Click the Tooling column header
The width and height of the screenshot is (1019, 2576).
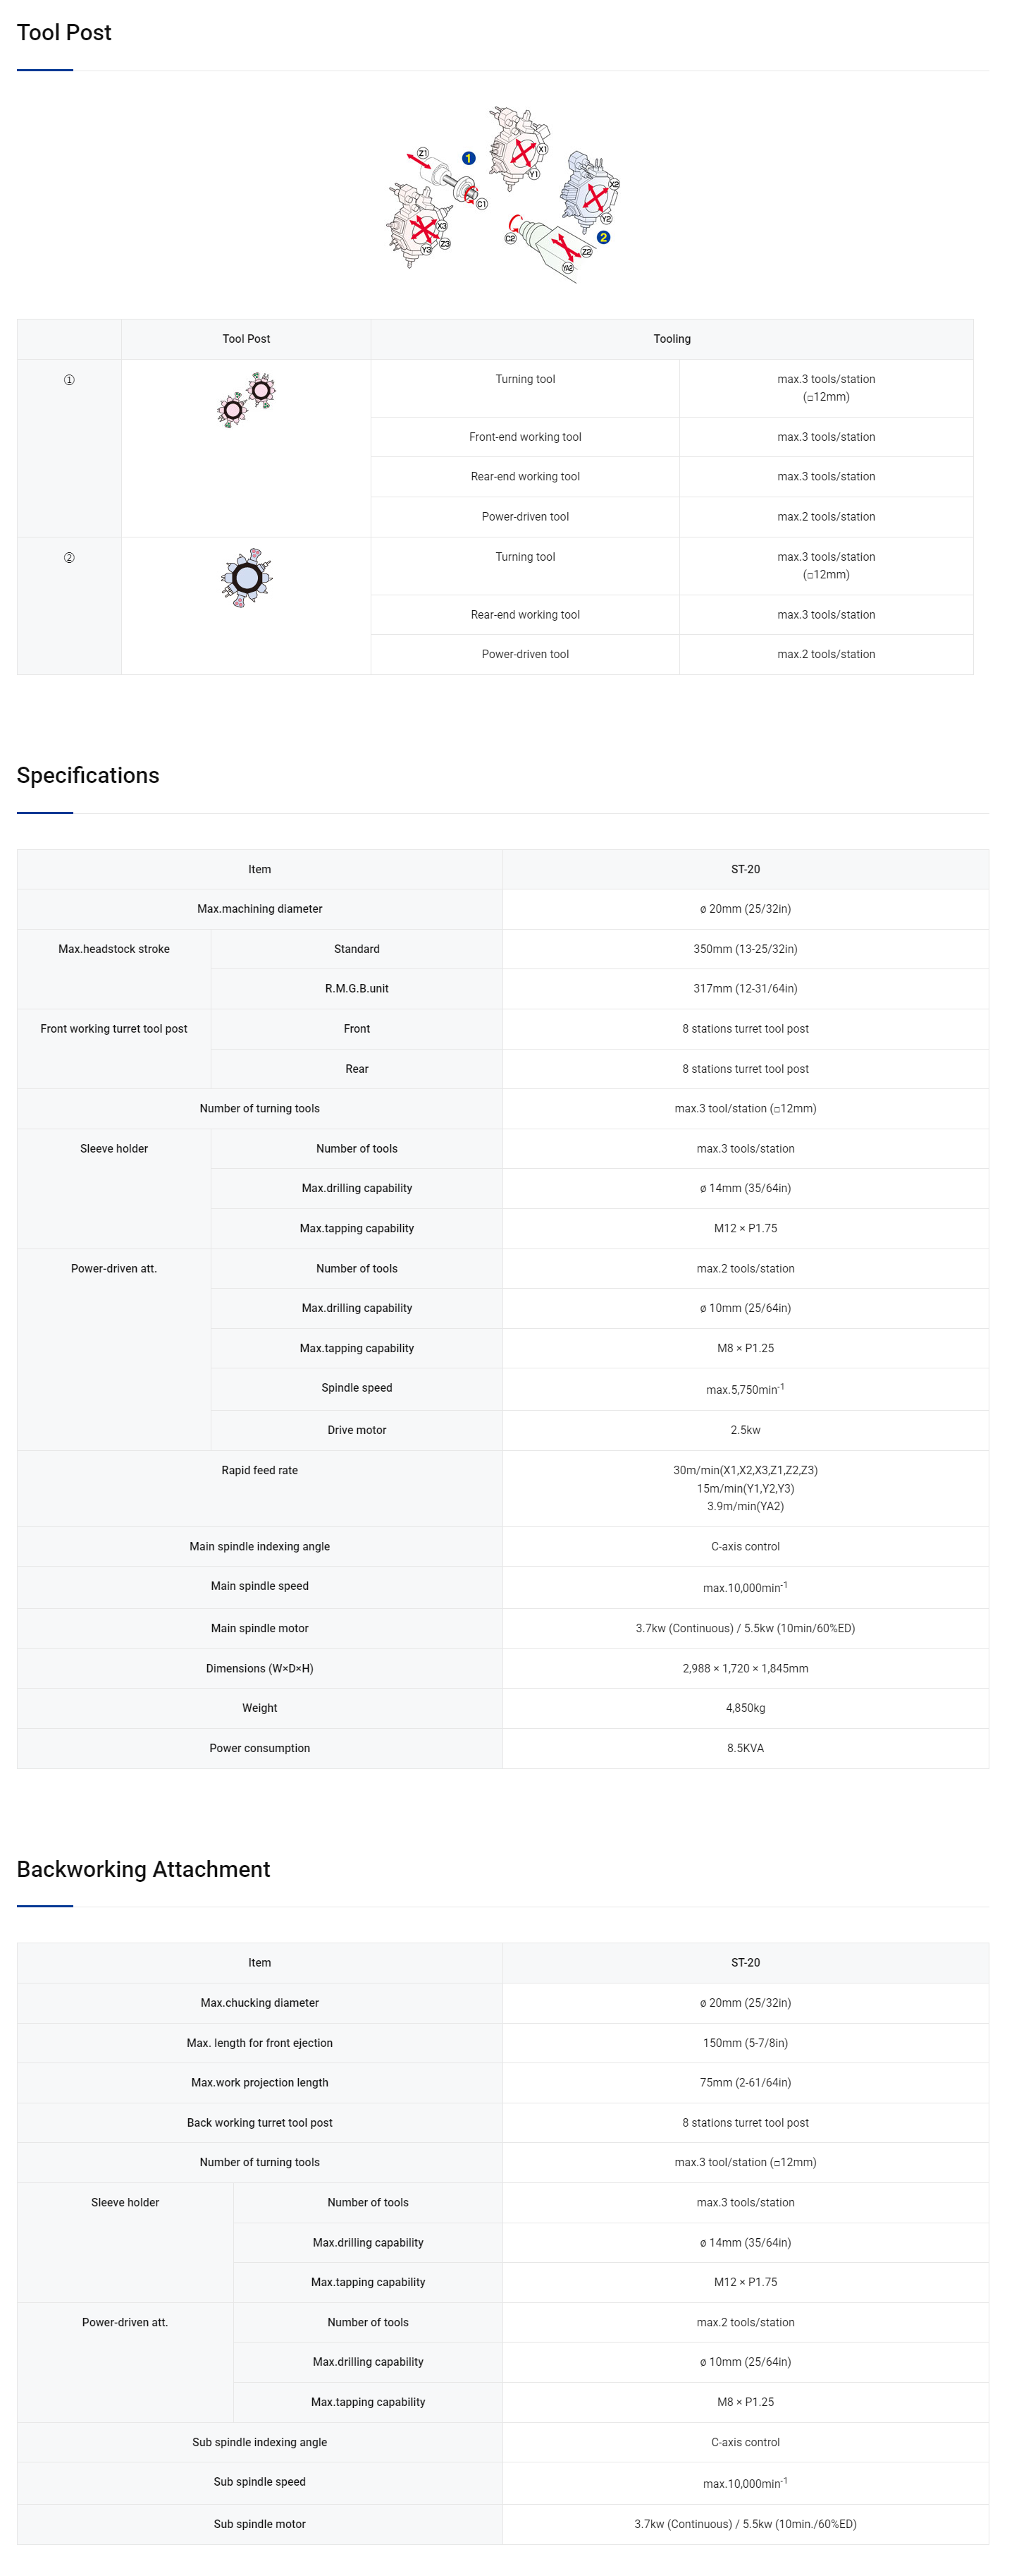[x=672, y=339]
